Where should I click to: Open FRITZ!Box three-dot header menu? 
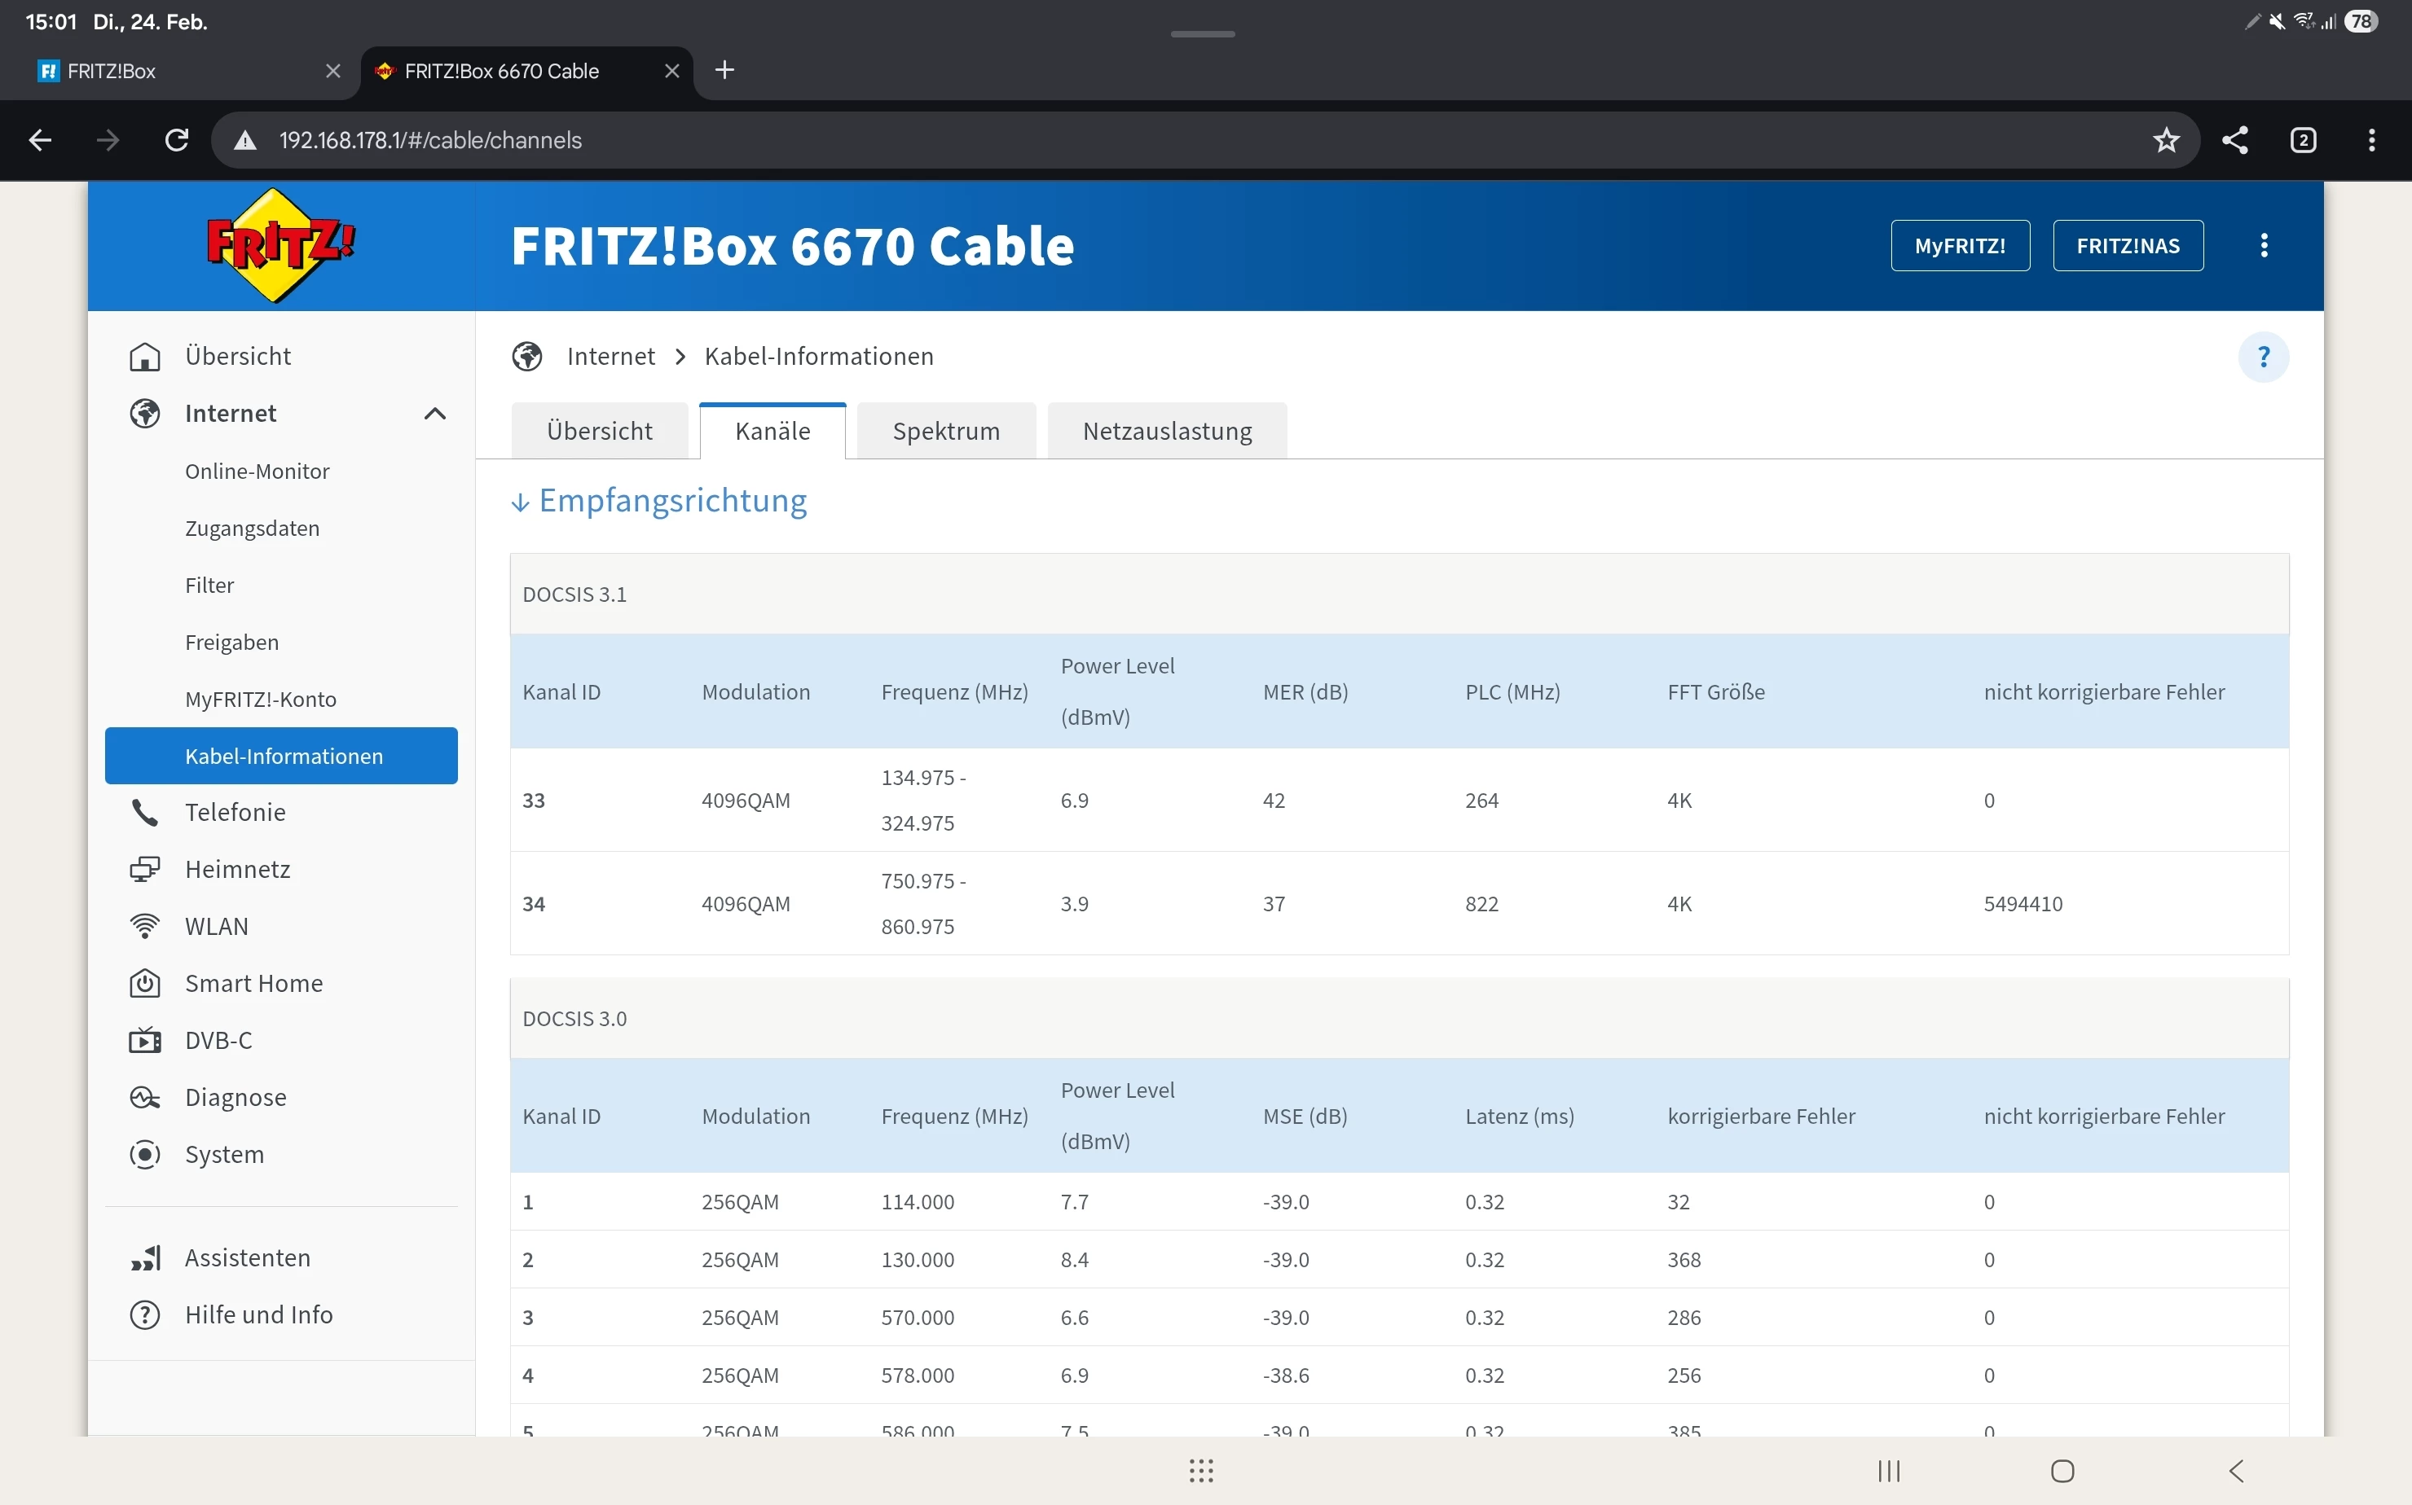2264,245
